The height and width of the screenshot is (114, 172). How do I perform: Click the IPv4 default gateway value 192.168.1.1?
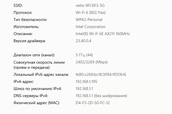pos(84,89)
